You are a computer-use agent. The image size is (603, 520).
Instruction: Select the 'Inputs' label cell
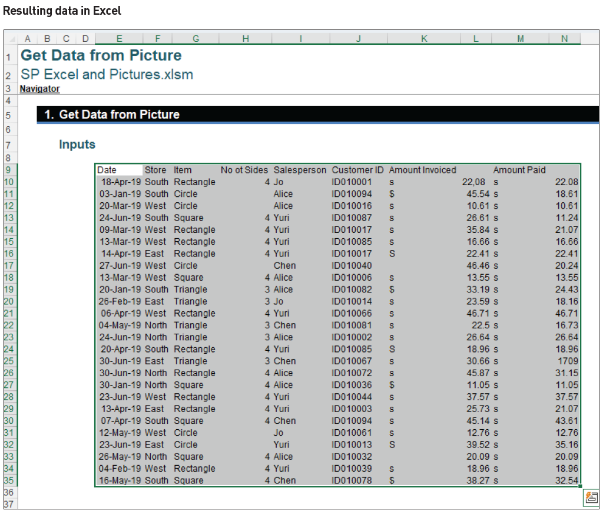pos(77,144)
